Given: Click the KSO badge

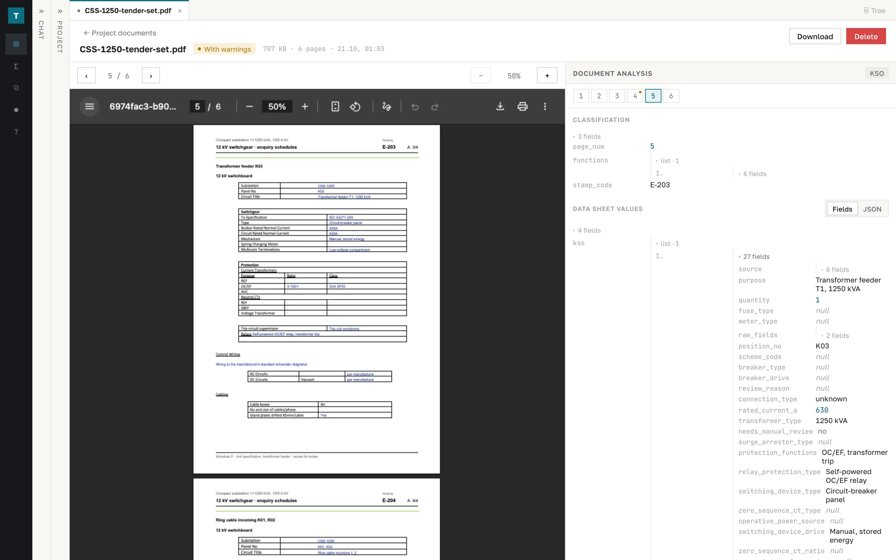Looking at the screenshot, I should tap(877, 73).
